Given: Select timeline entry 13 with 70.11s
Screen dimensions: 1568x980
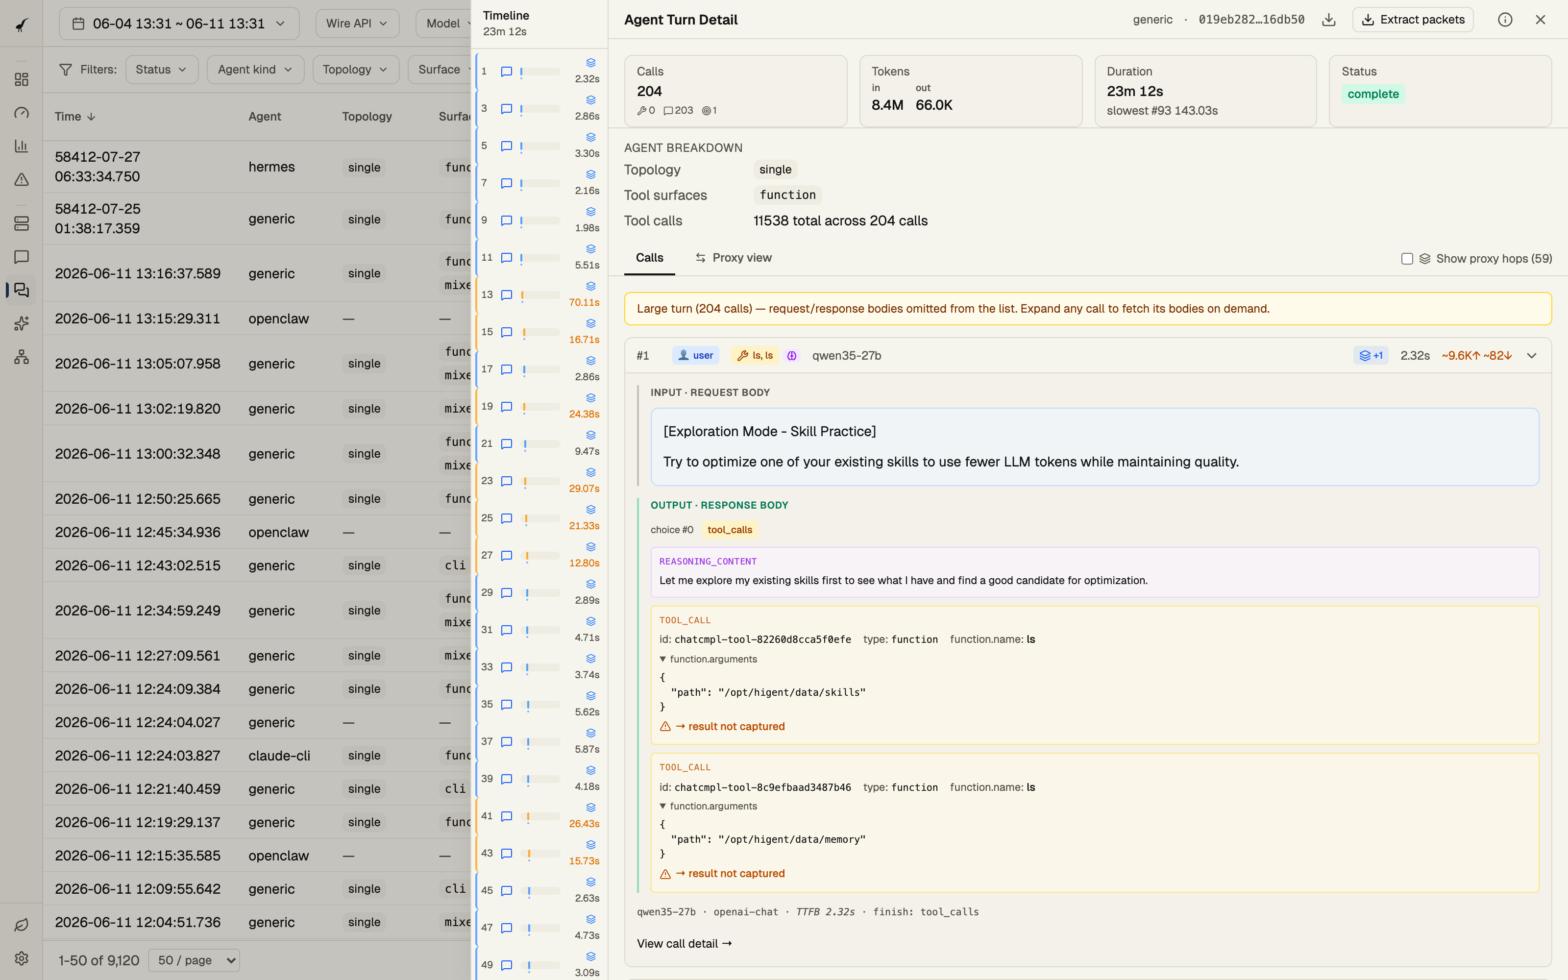Looking at the screenshot, I should (539, 295).
